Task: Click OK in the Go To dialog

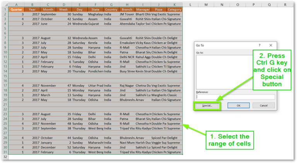Action: 239,106
